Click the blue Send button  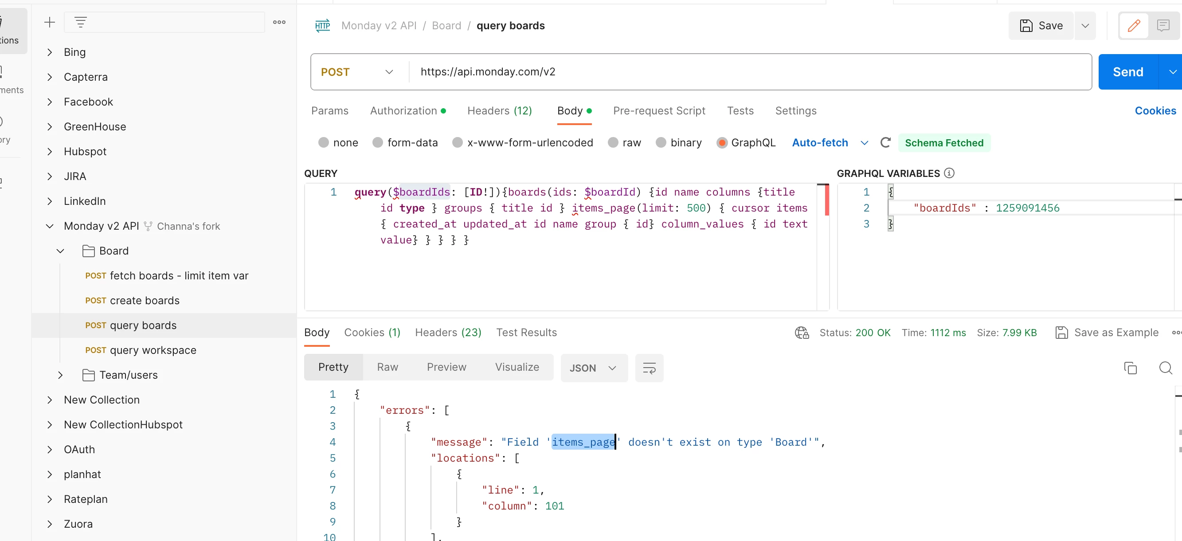click(1128, 71)
